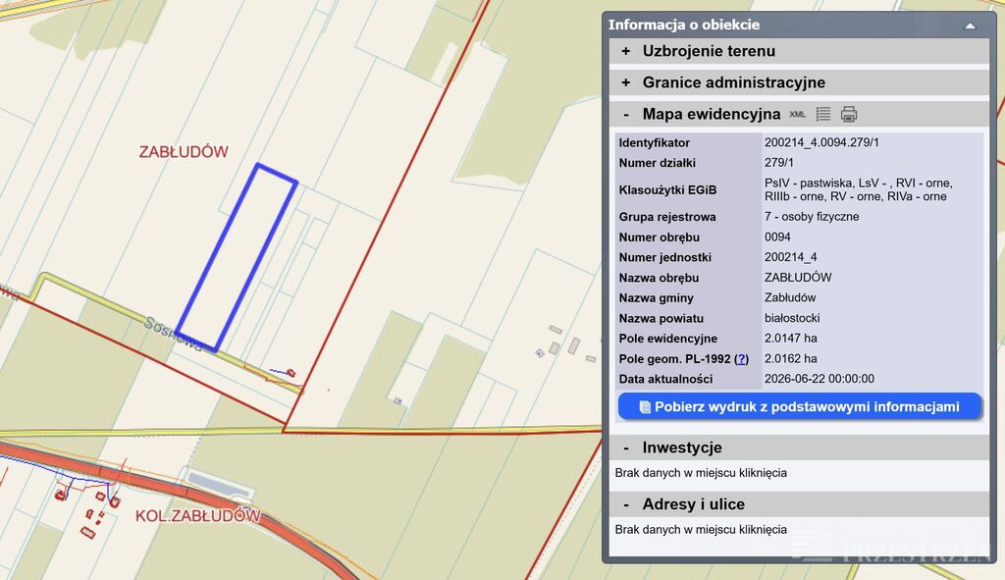Image resolution: width=1005 pixels, height=580 pixels.
Task: Click the blue highlighted parcel on the map
Action: pyautogui.click(x=238, y=257)
